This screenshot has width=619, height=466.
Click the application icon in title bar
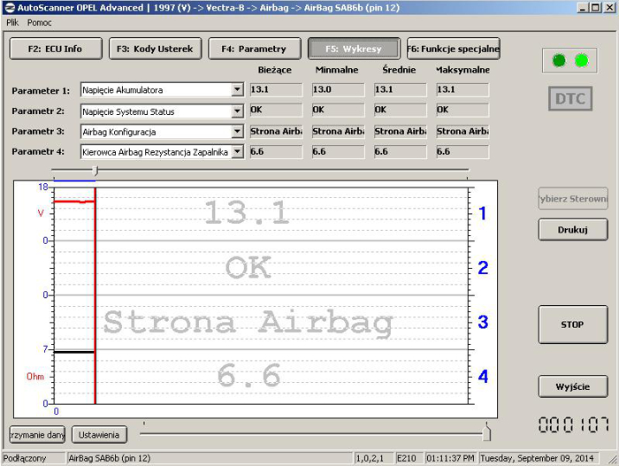[8, 7]
